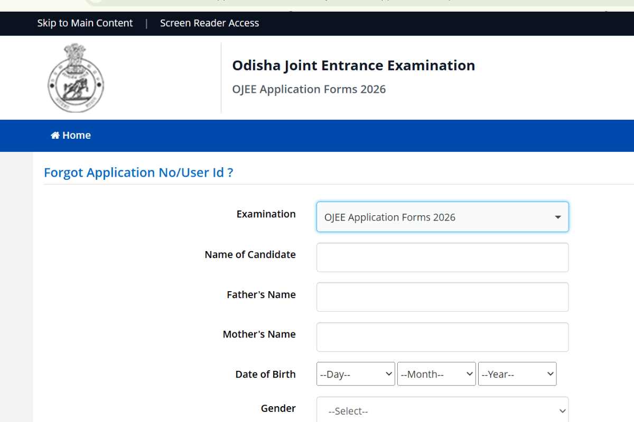
Task: Open the Month dropdown for Date of Birth
Action: [x=436, y=373]
